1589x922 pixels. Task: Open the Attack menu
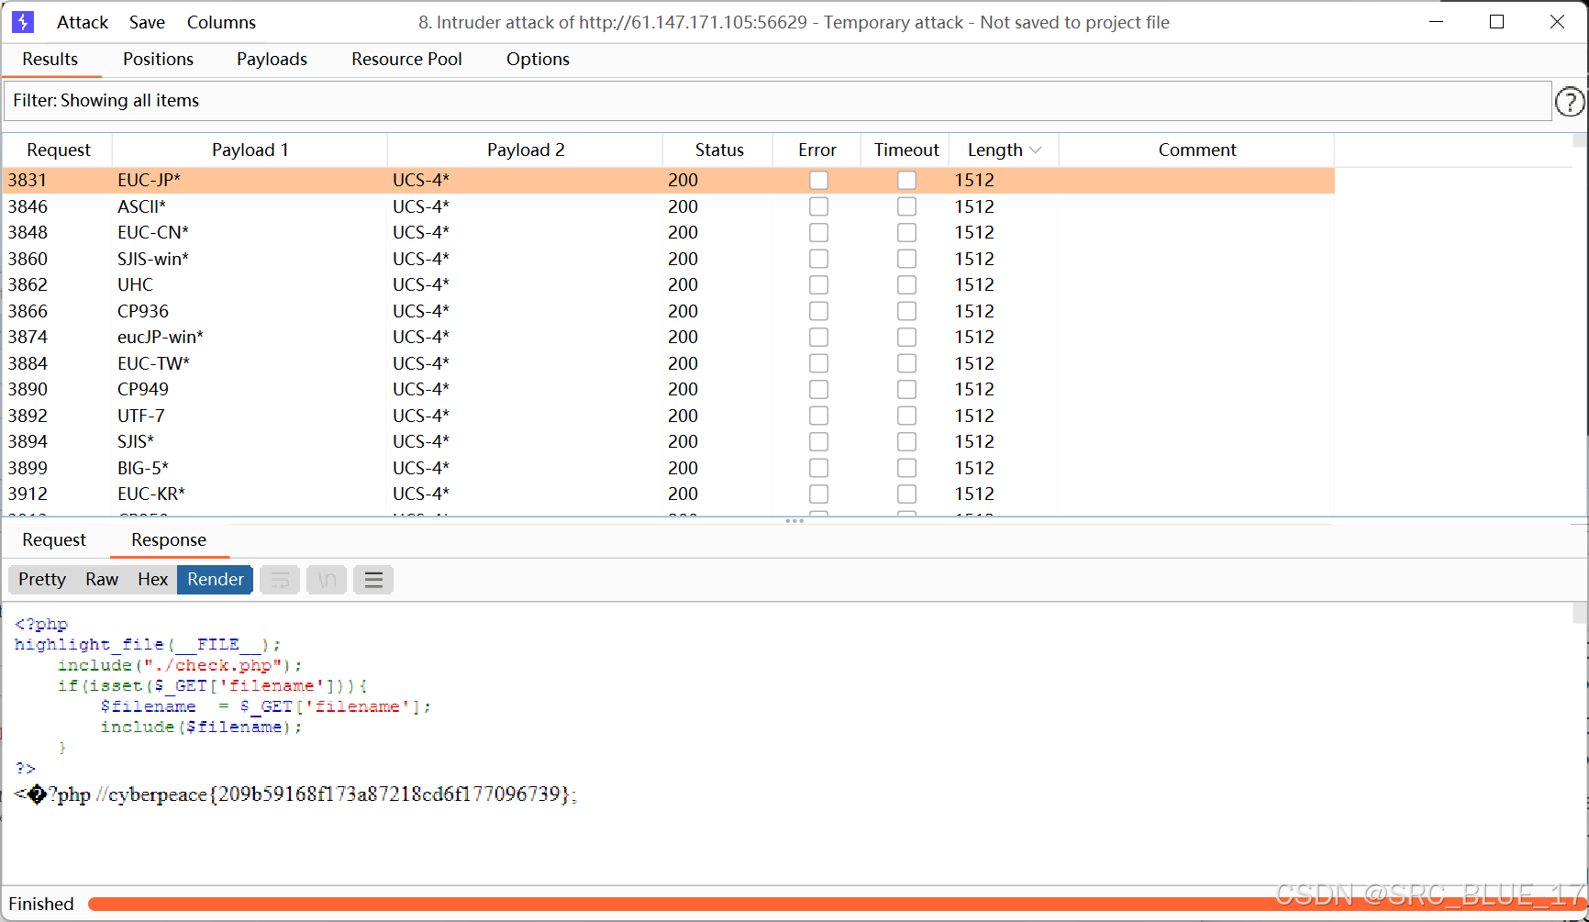83,22
